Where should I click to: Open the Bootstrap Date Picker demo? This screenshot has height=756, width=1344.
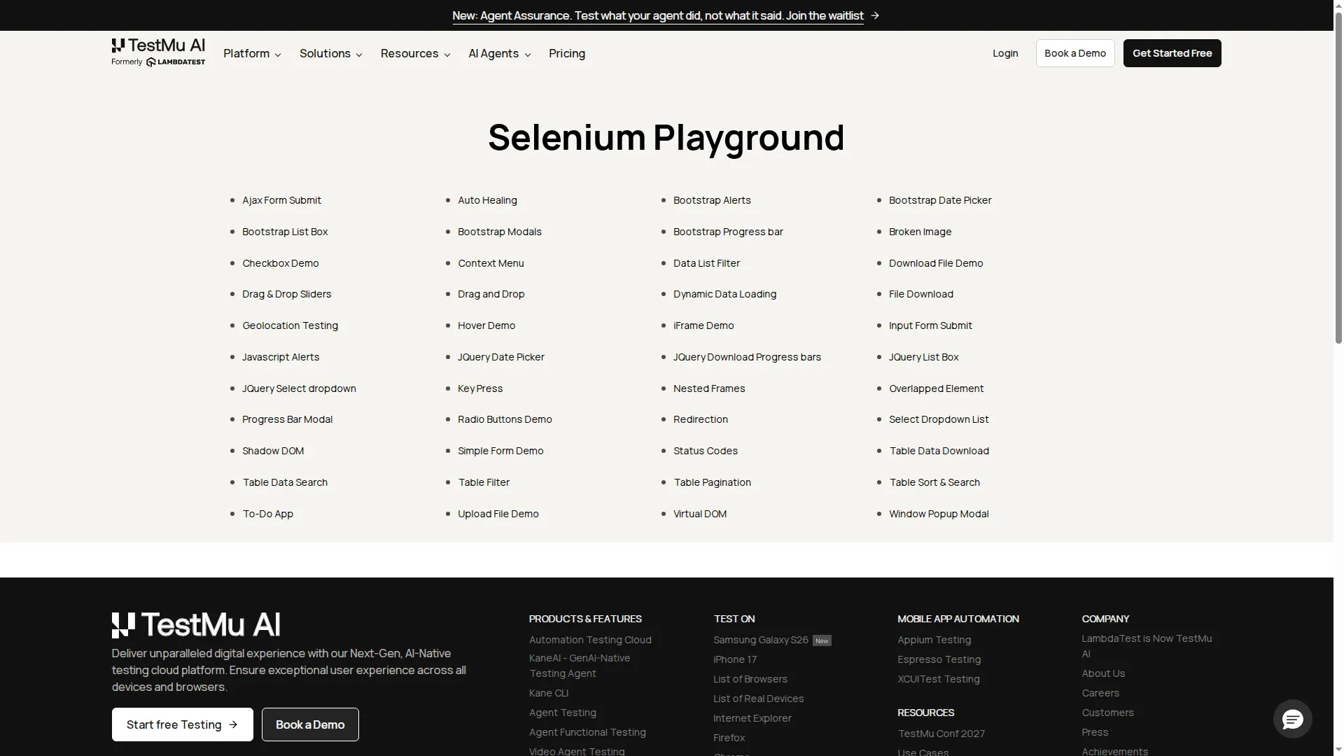[940, 200]
